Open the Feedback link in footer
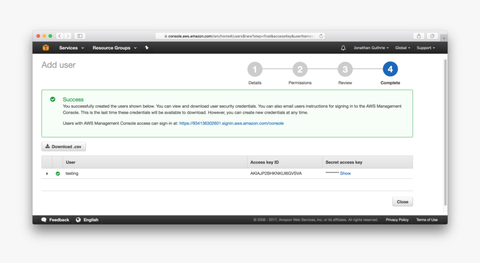This screenshot has width=480, height=263. [x=55, y=220]
